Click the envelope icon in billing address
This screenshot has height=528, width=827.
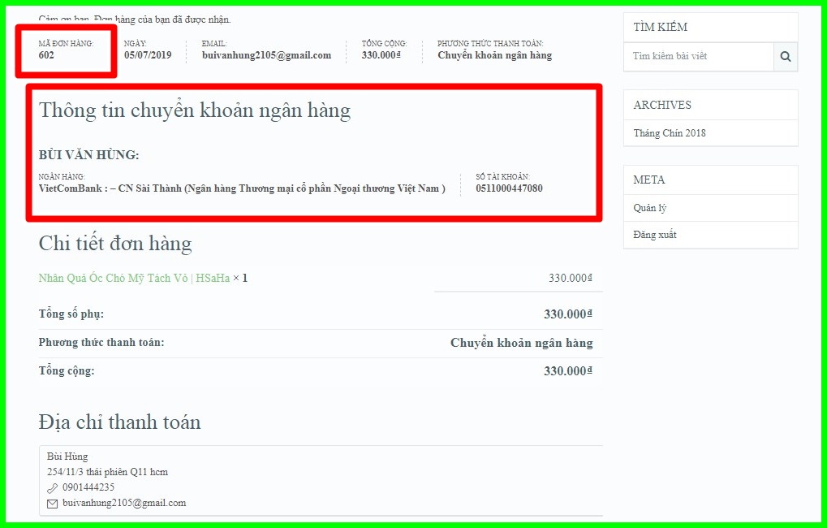pos(52,504)
